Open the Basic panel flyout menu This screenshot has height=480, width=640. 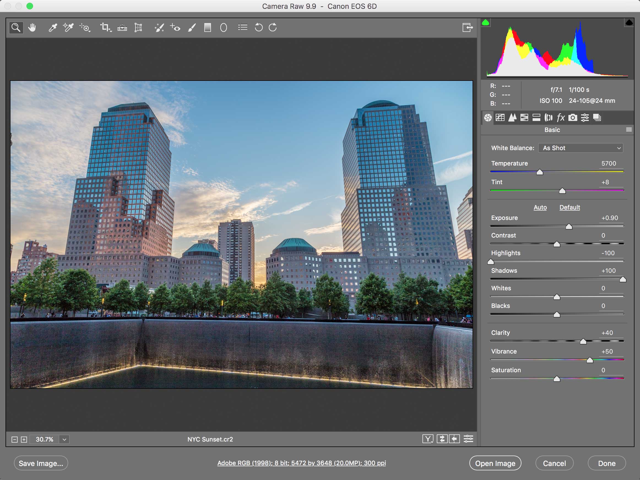tap(629, 130)
